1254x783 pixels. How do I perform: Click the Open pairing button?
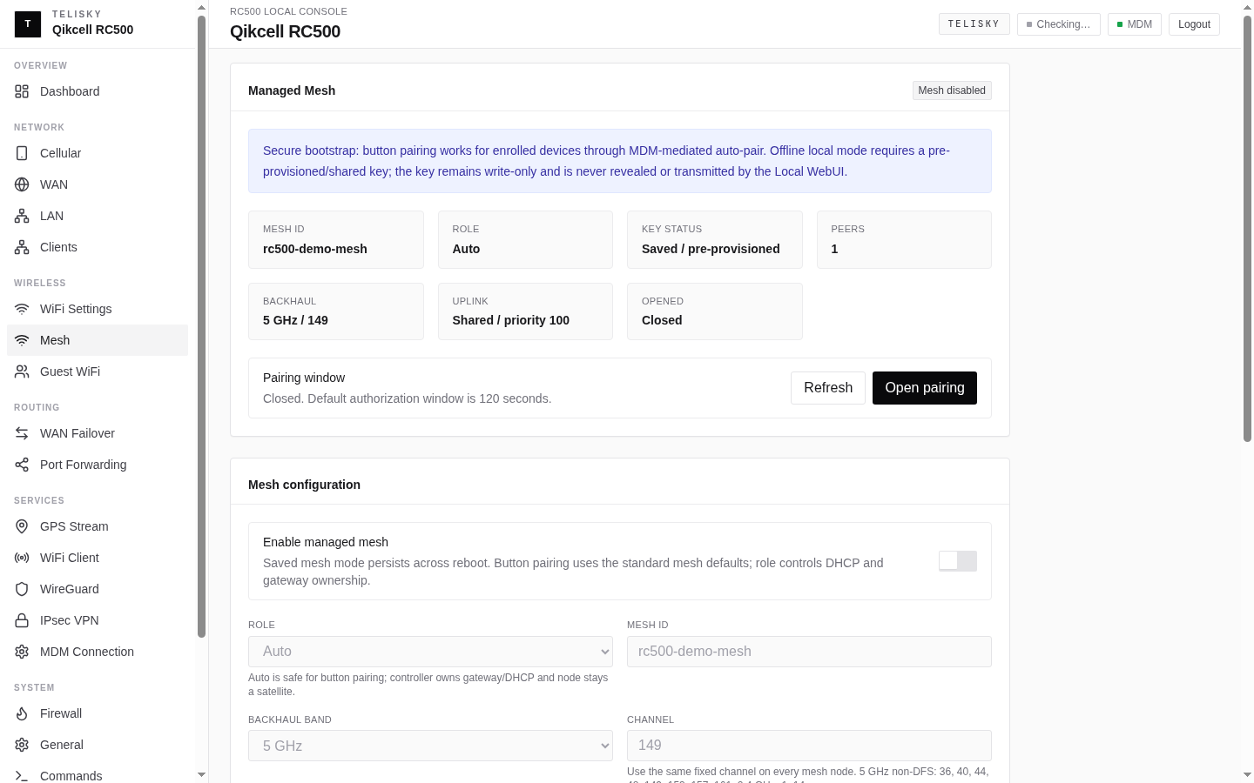pos(925,388)
